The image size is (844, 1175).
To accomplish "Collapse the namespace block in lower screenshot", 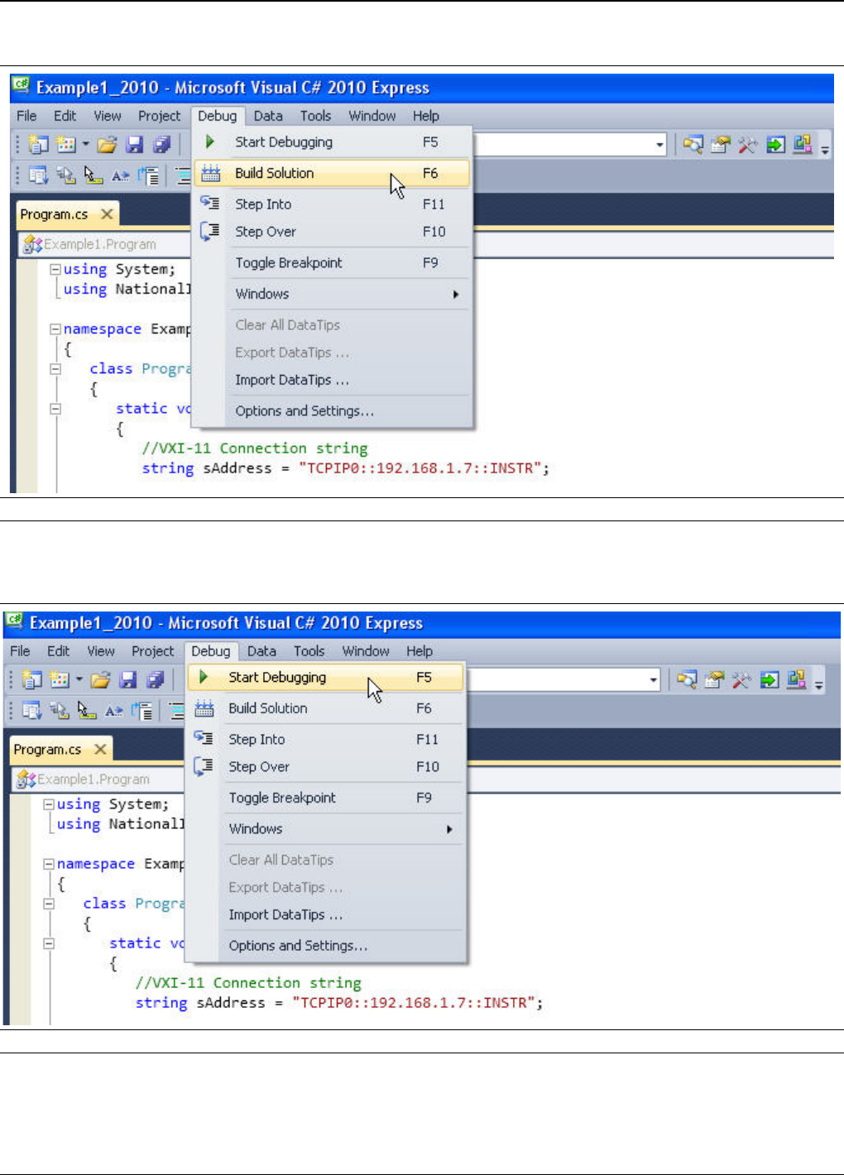I will point(48,864).
